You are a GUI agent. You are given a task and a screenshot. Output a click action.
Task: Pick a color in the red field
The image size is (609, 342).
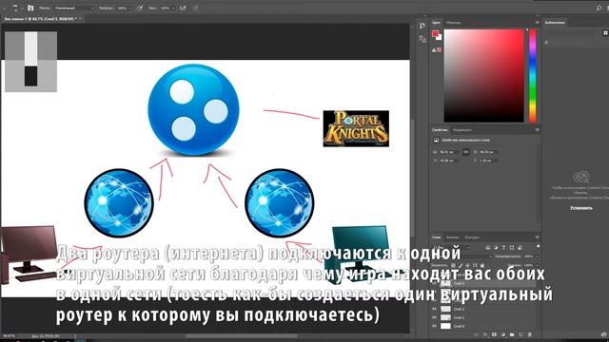pos(484,76)
